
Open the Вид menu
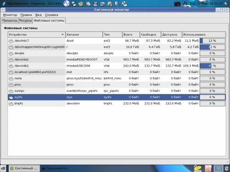(39, 15)
